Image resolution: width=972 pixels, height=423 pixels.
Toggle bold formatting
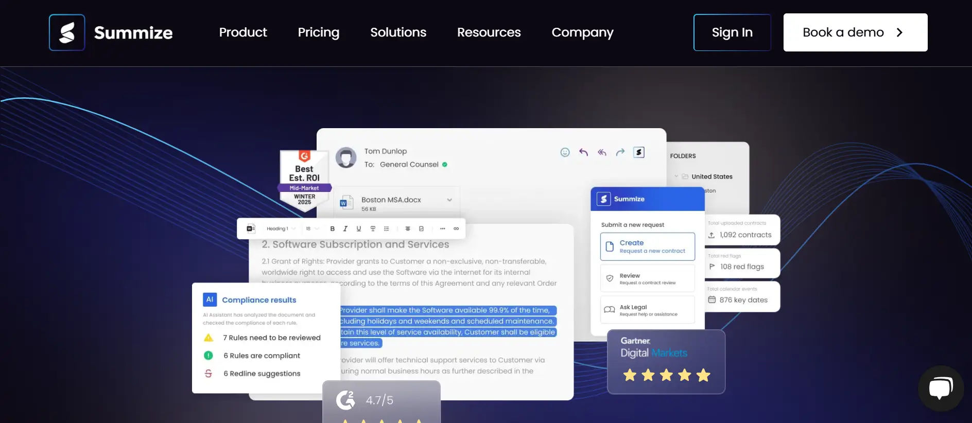coord(332,228)
